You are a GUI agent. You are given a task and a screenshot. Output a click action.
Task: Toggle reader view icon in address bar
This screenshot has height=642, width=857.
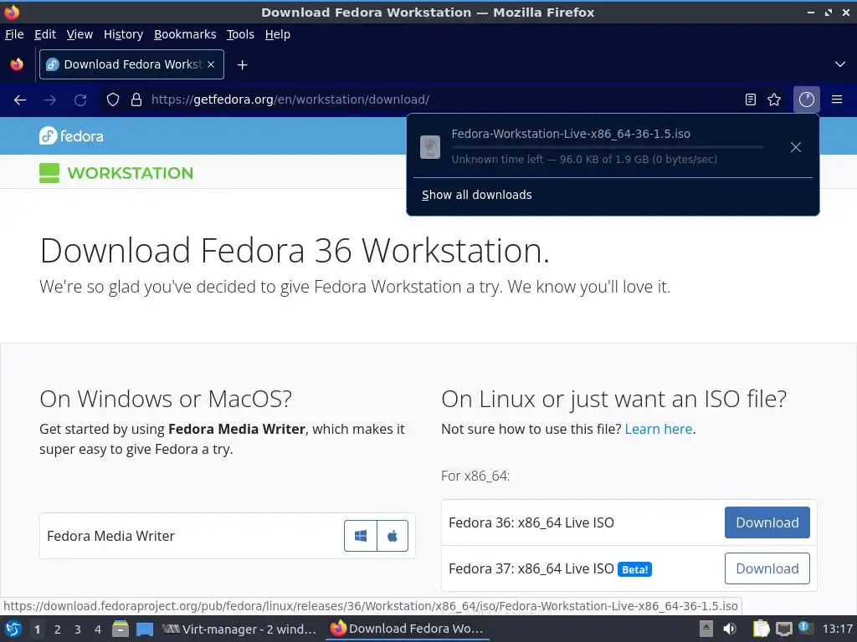tap(751, 99)
